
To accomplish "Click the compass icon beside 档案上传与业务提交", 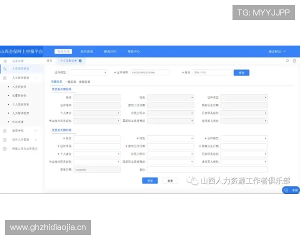I will (5, 148).
